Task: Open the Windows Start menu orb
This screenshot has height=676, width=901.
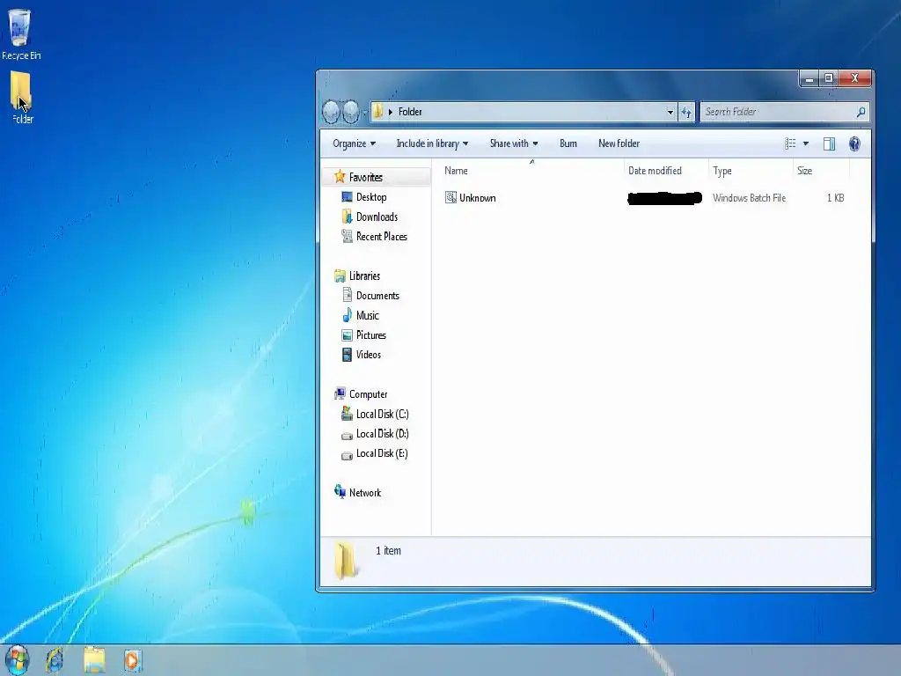Action: point(18,660)
